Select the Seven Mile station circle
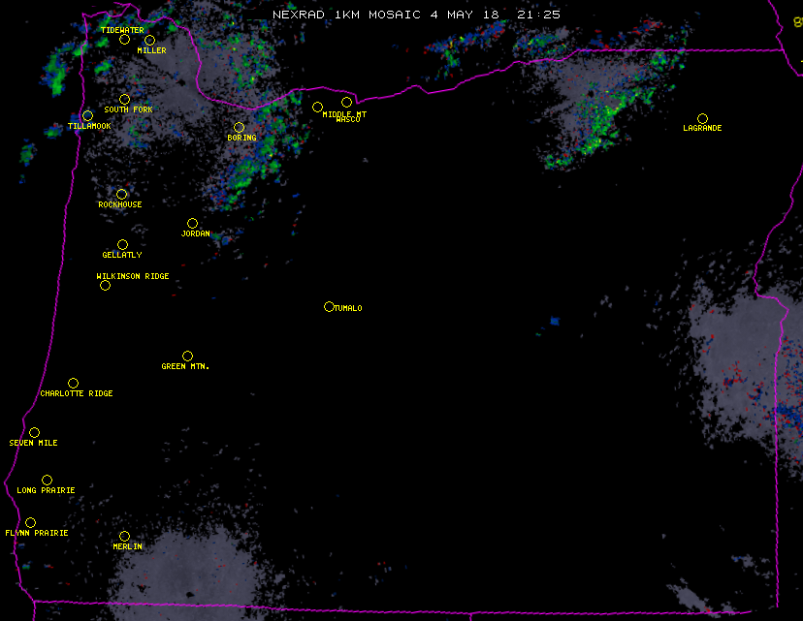 (34, 433)
